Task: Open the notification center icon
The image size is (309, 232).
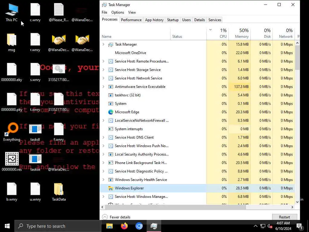Action: click(x=299, y=226)
